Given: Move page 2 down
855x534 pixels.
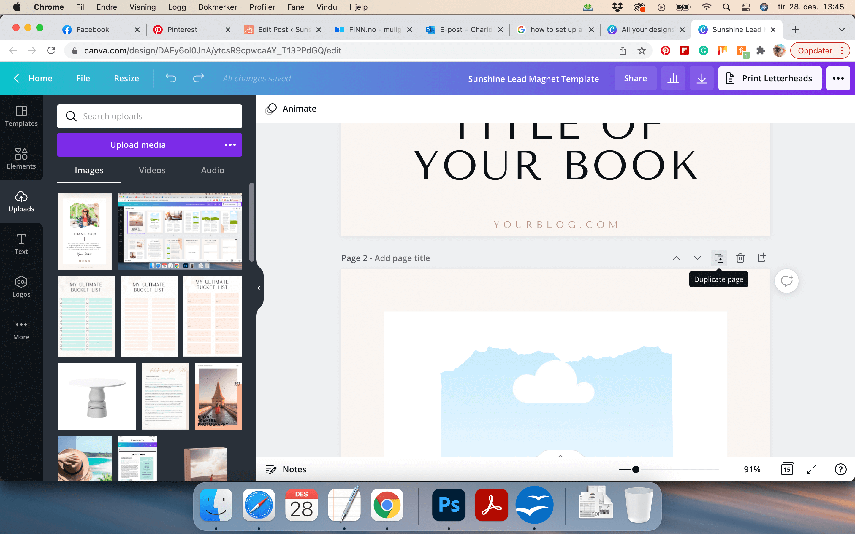Looking at the screenshot, I should (697, 258).
